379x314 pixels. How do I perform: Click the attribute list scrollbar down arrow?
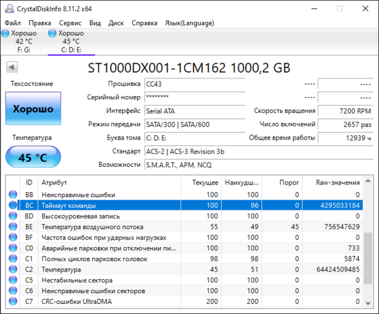coord(368,303)
